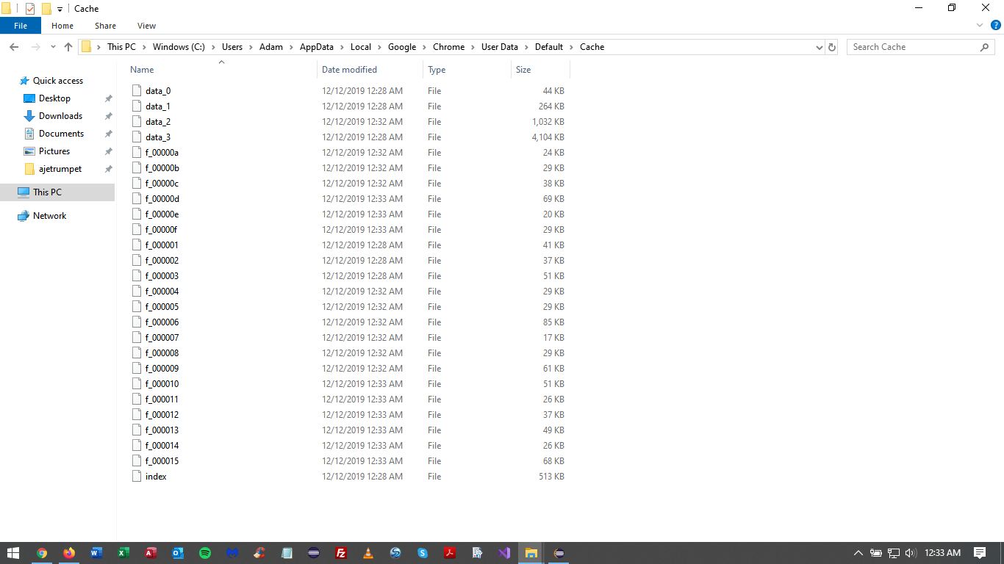The width and height of the screenshot is (1004, 564).
Task: Open the Action Center notifications icon
Action: (980, 553)
